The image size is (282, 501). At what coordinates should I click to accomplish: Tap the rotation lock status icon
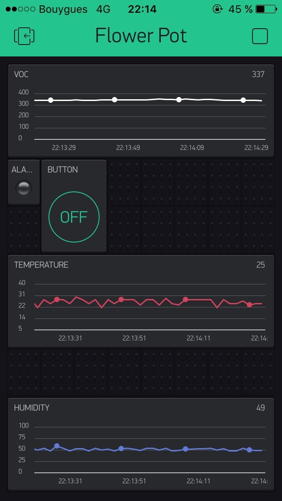click(x=217, y=9)
